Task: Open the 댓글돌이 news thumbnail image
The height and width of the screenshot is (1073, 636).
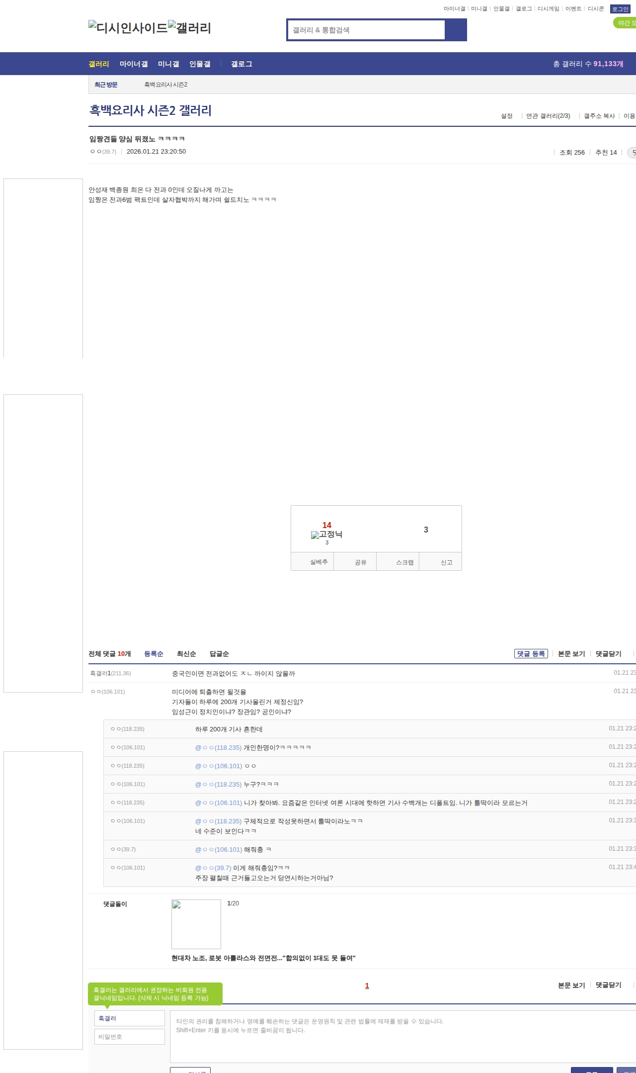Action: coord(196,924)
